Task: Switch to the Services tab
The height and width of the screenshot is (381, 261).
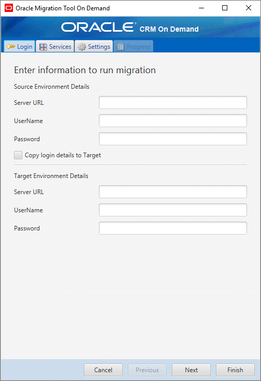Action: 55,46
